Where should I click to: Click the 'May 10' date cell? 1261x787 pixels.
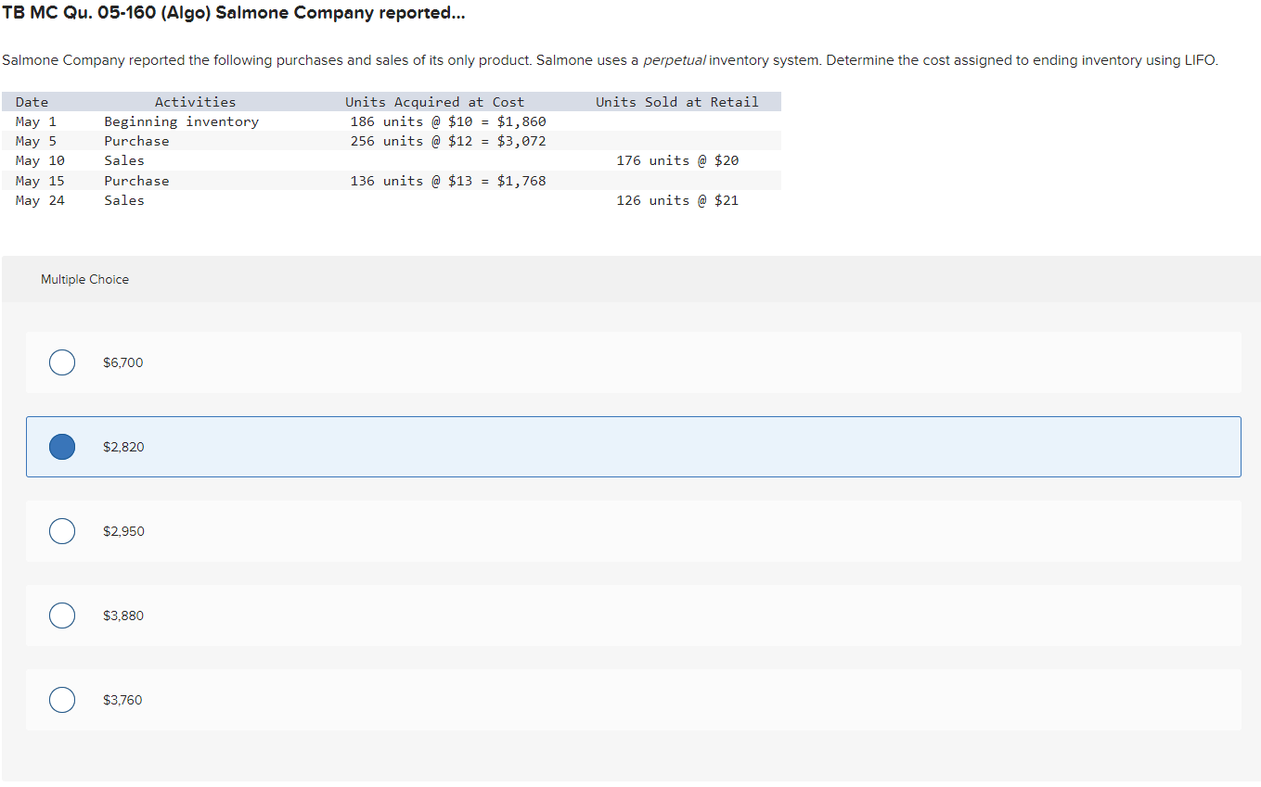[x=40, y=160]
